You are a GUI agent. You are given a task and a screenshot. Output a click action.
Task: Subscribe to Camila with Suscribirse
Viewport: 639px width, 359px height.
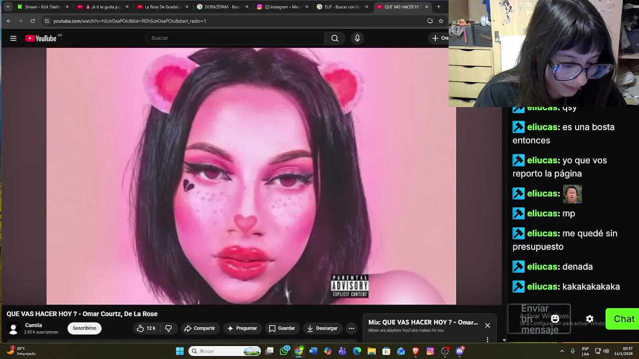[84, 328]
